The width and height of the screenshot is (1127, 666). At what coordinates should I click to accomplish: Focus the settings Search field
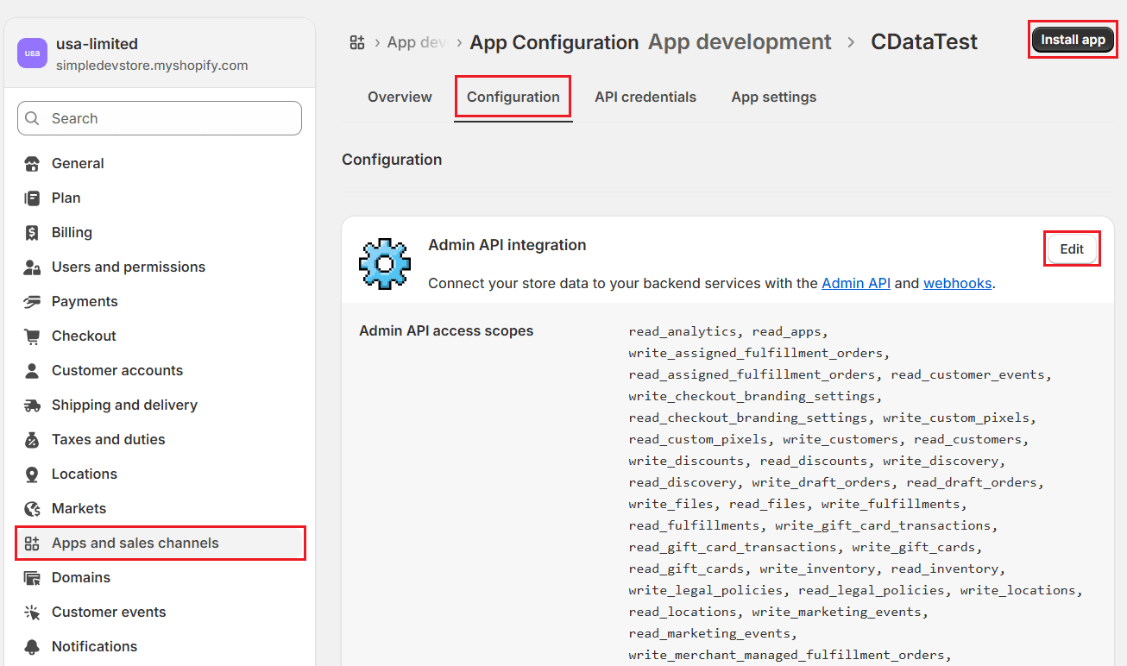click(x=160, y=119)
